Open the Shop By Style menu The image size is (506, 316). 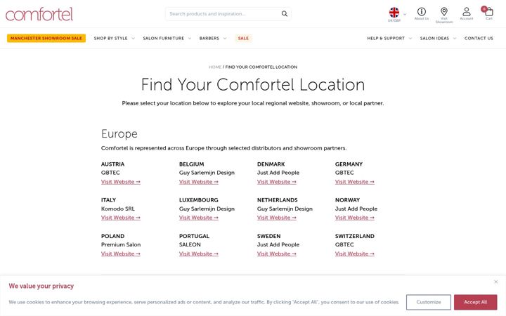111,38
